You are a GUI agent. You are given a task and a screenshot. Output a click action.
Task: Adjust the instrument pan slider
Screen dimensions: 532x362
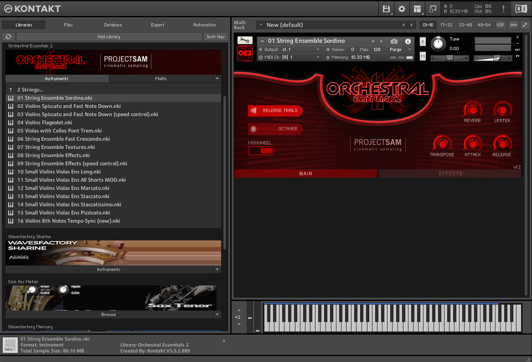click(449, 58)
